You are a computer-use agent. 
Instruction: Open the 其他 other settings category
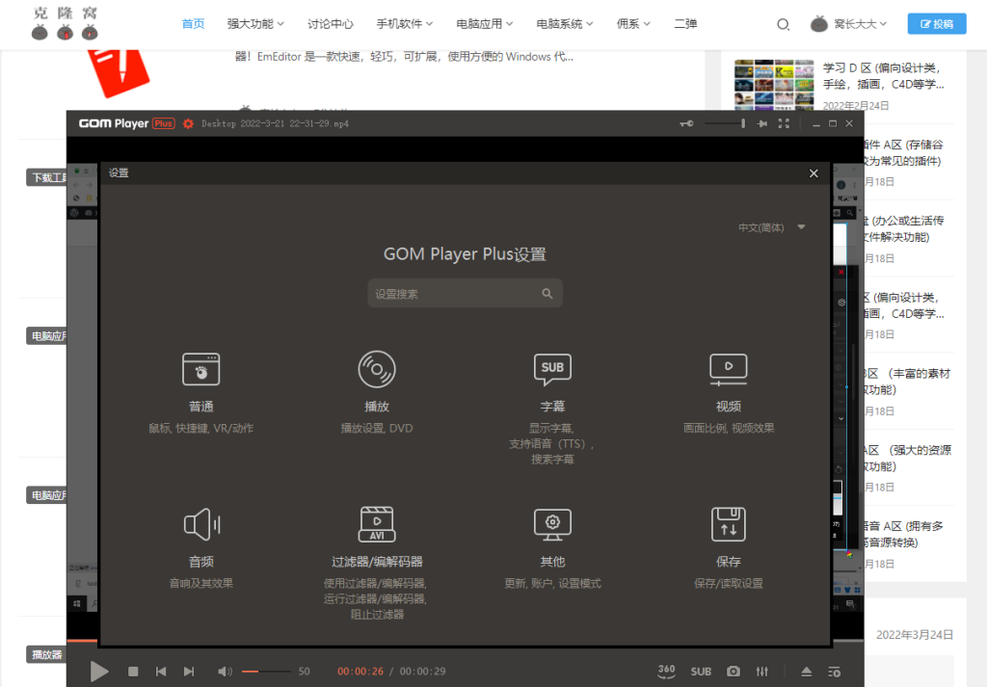tap(552, 548)
